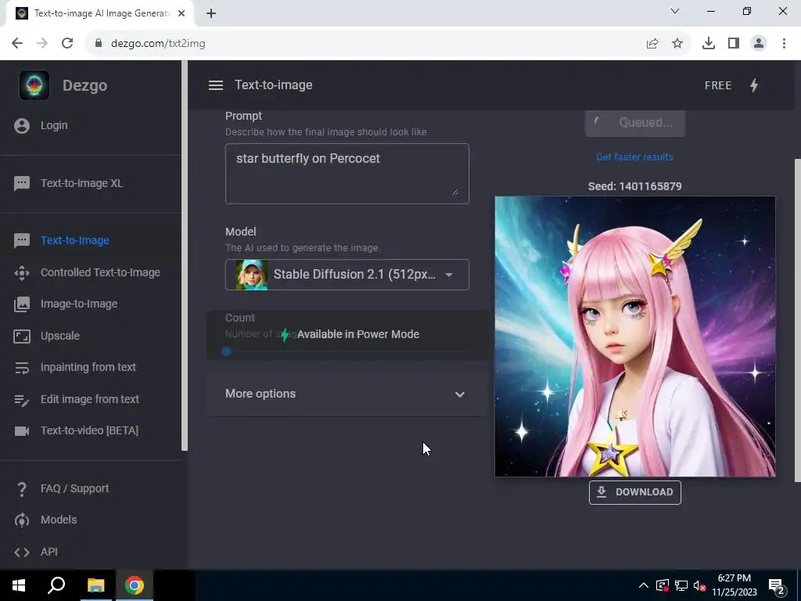This screenshot has width=801, height=601.
Task: Close the Text-to-image AI tab
Action: pos(181,13)
